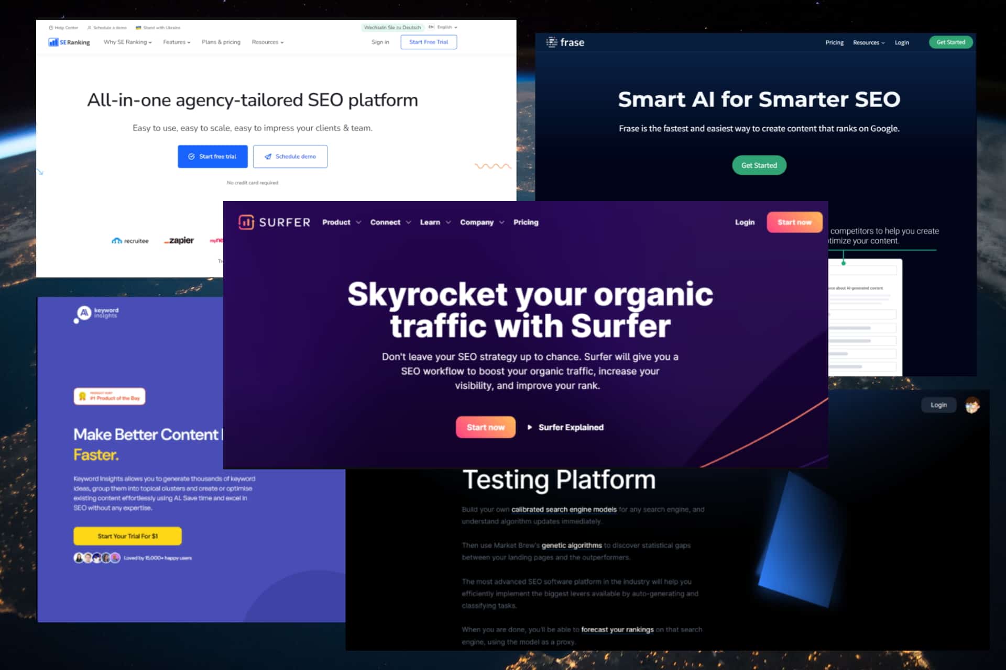Expand the Why SE Ranking menu
The height and width of the screenshot is (670, 1006).
point(127,42)
